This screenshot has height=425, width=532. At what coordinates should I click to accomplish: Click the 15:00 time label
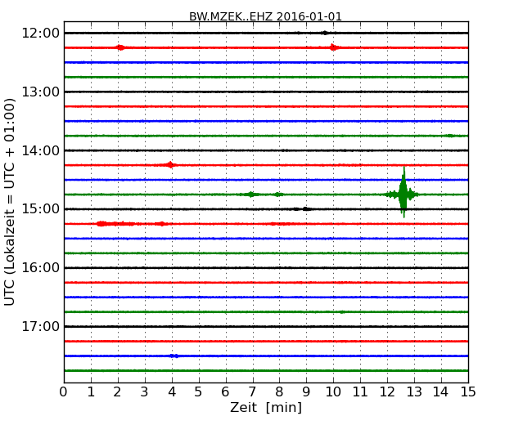tap(40, 209)
